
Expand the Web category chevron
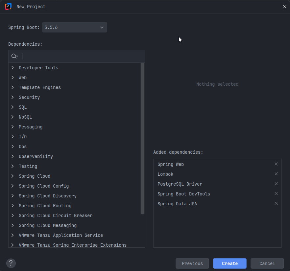pos(12,78)
